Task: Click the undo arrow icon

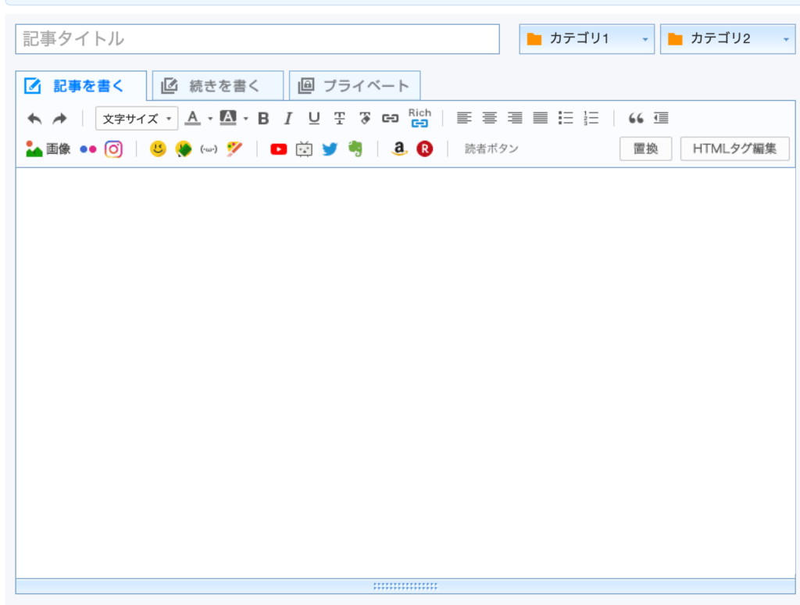Action: (x=34, y=119)
